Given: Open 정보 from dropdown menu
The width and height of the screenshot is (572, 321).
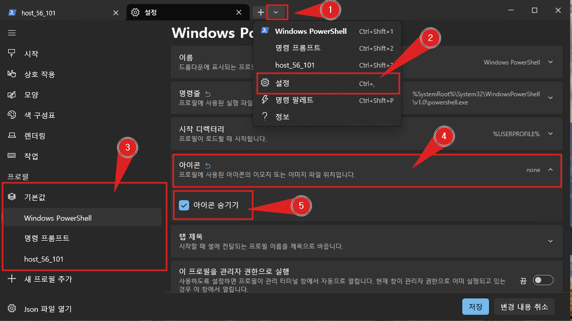Looking at the screenshot, I should [x=327, y=117].
